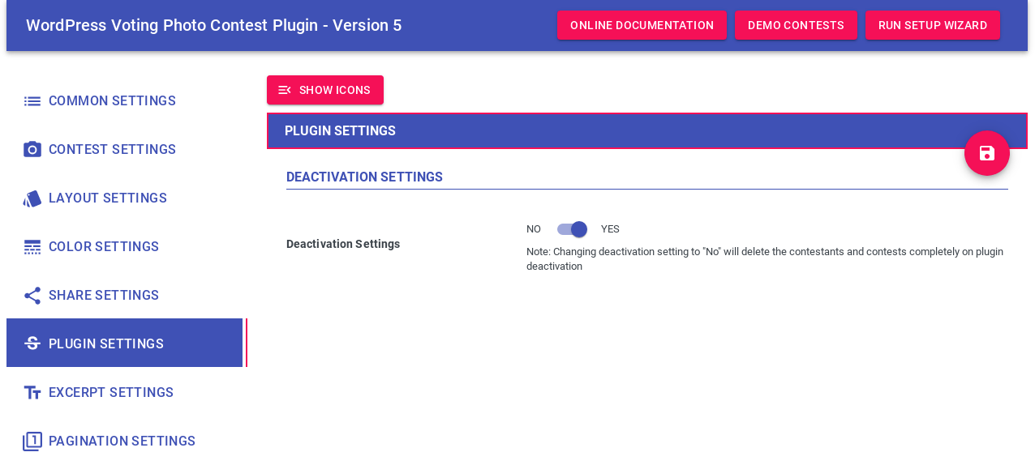Viewport: 1035px width, 465px height.
Task: Click the Deactivation Settings section heading
Action: click(x=364, y=177)
